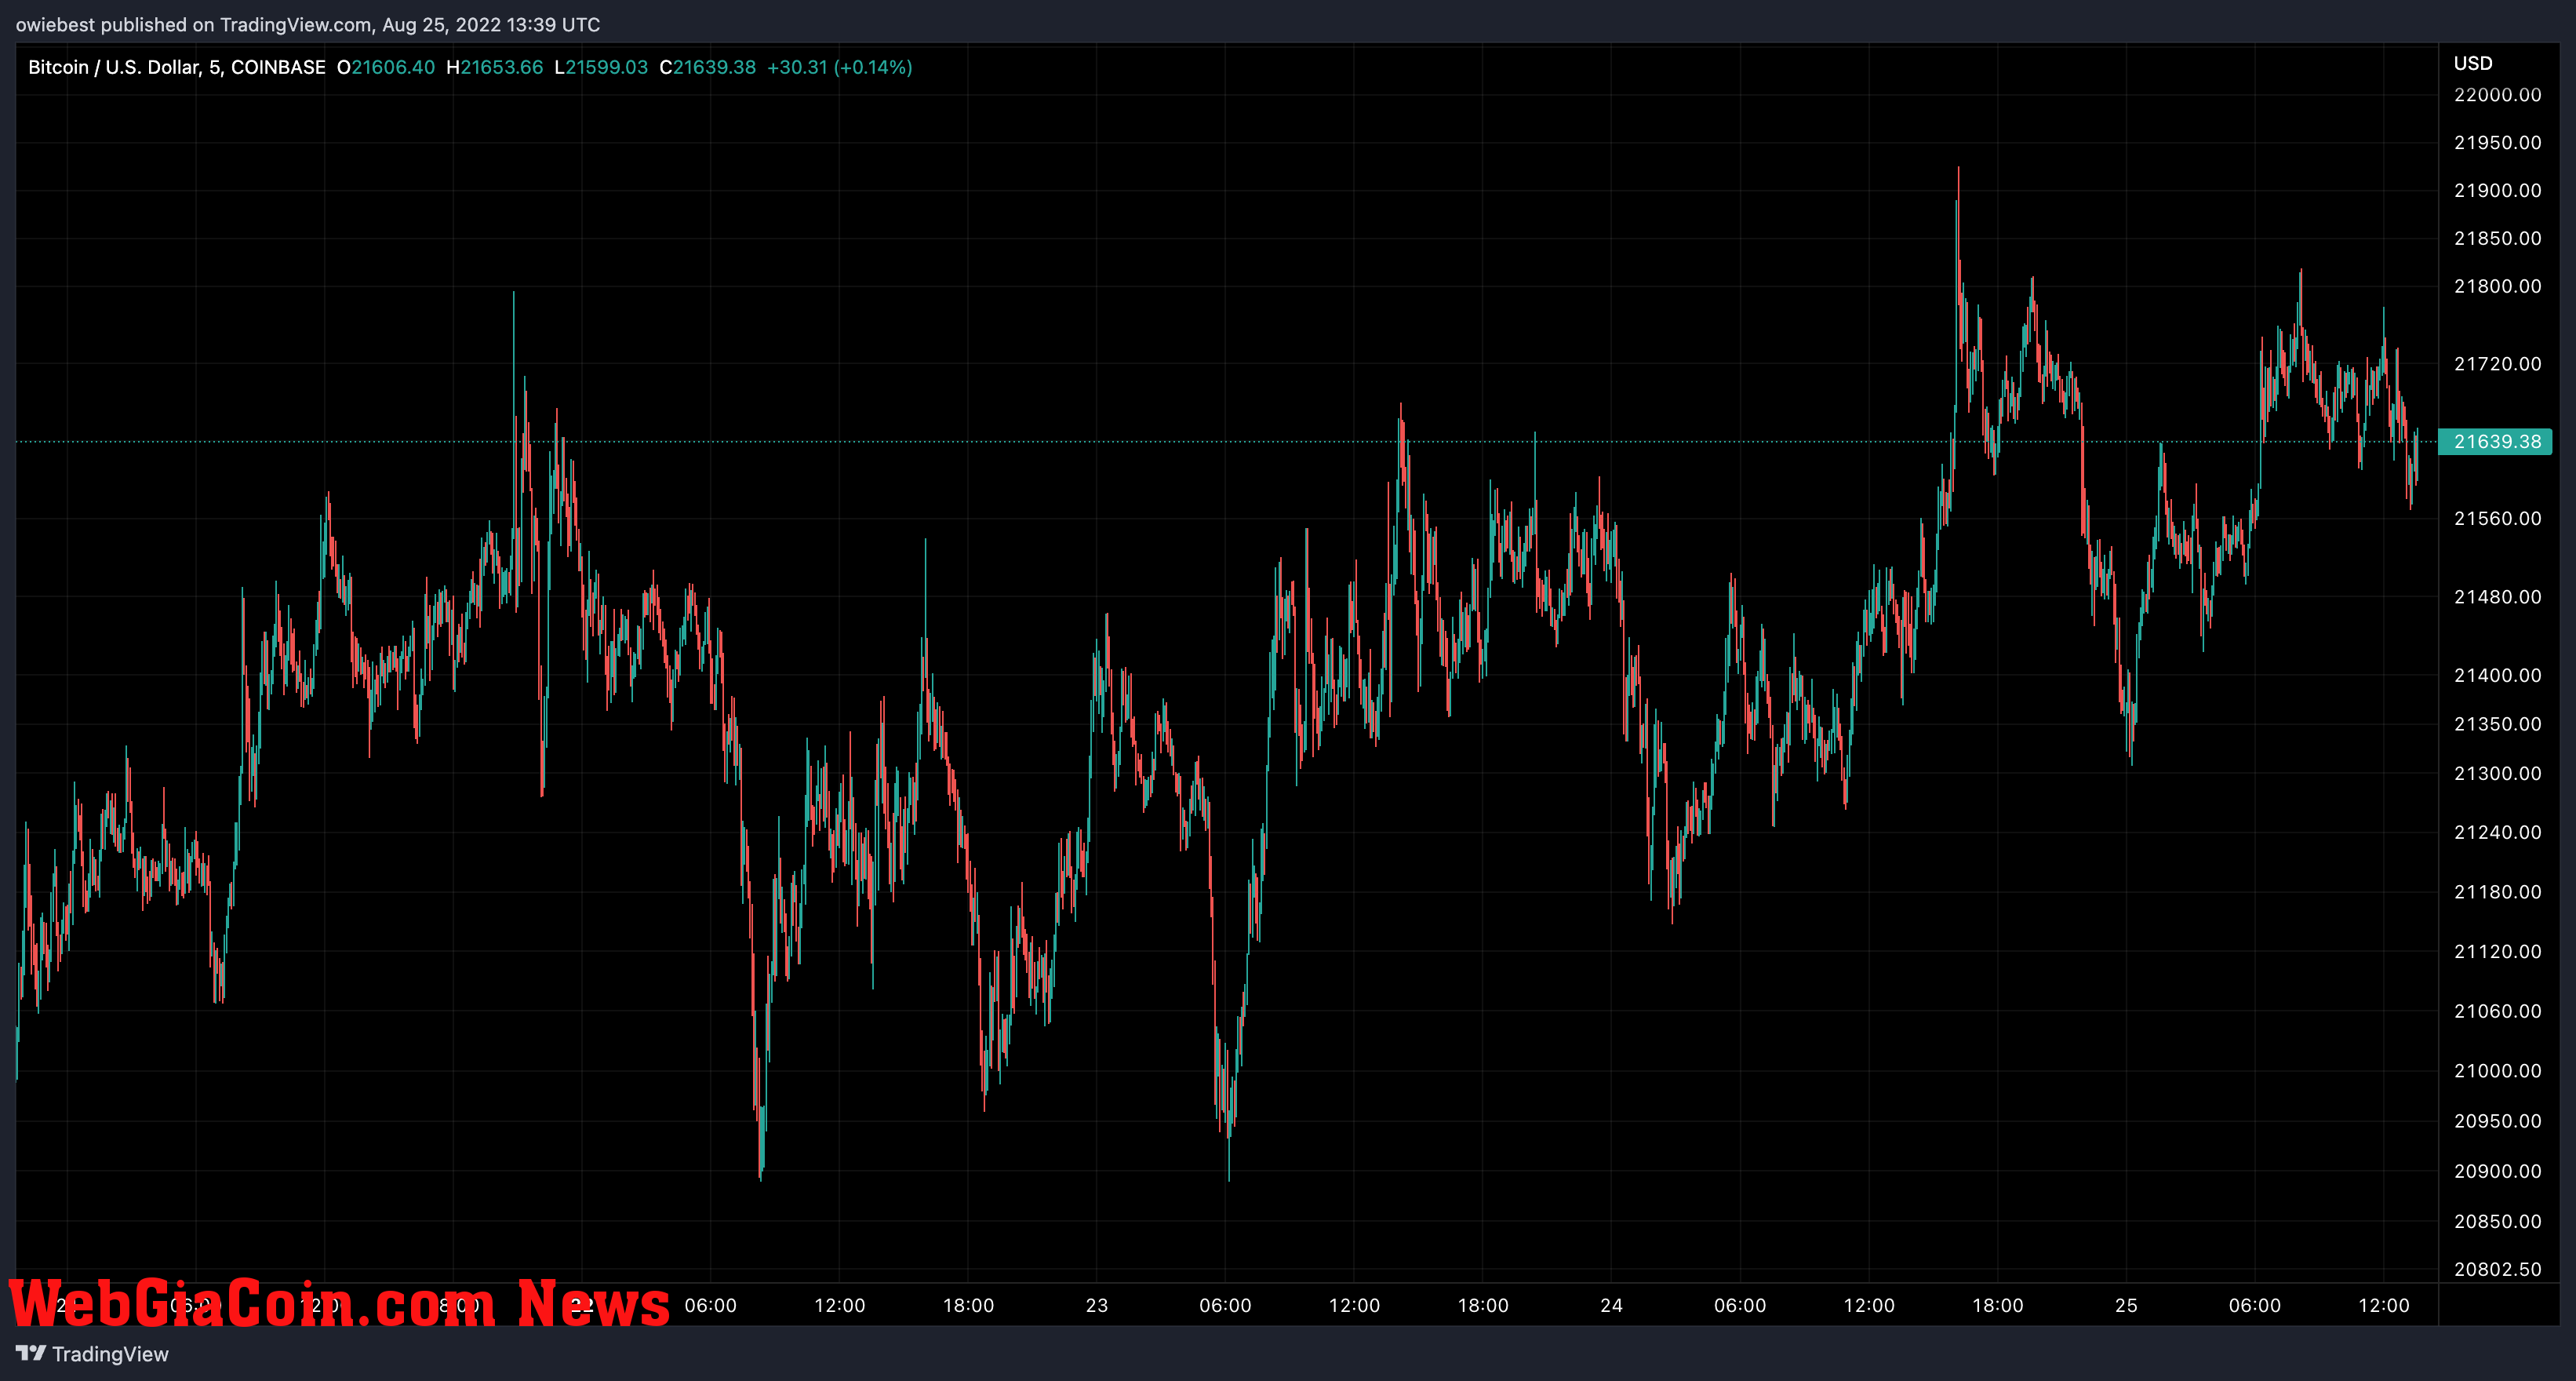
Task: Click the 20850.00 price axis label
Action: tap(2497, 1221)
